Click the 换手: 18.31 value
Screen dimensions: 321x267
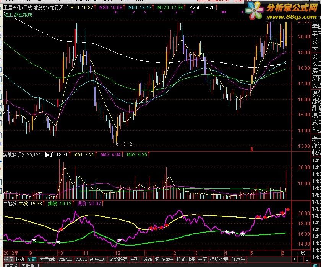(x=56, y=154)
